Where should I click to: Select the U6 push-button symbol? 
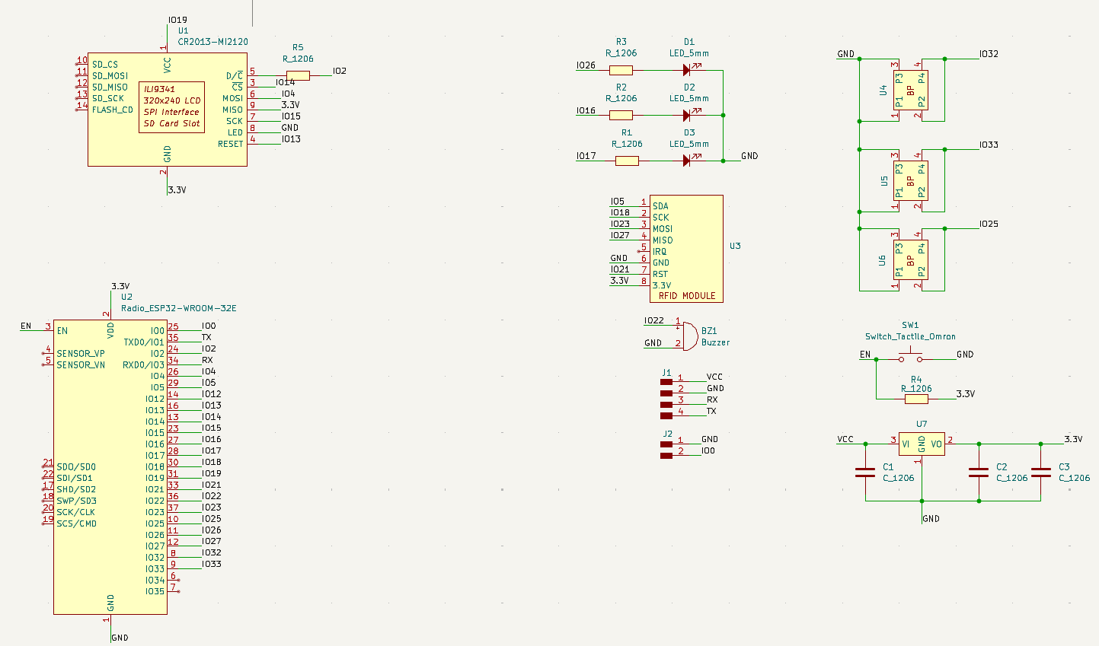coord(910,260)
